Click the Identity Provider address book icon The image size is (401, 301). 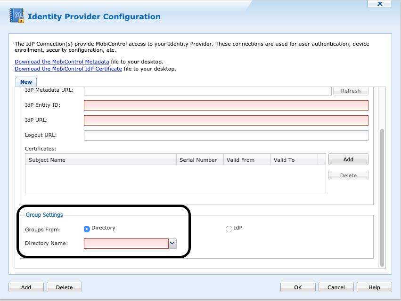pos(17,16)
